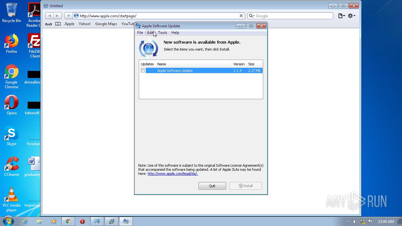Screen dimensions: 402x226
Task: Click the volume speaker tray icon
Action: click(355, 222)
